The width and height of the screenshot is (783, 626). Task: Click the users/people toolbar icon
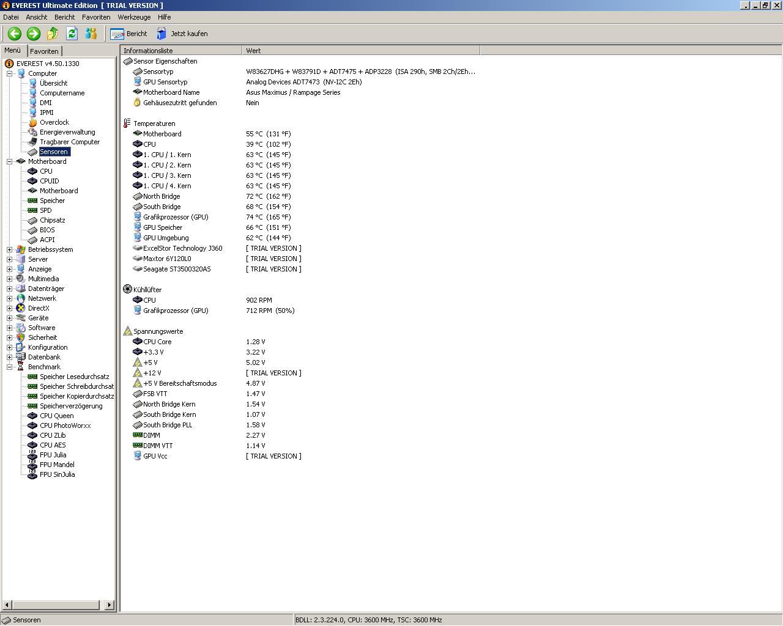click(91, 34)
